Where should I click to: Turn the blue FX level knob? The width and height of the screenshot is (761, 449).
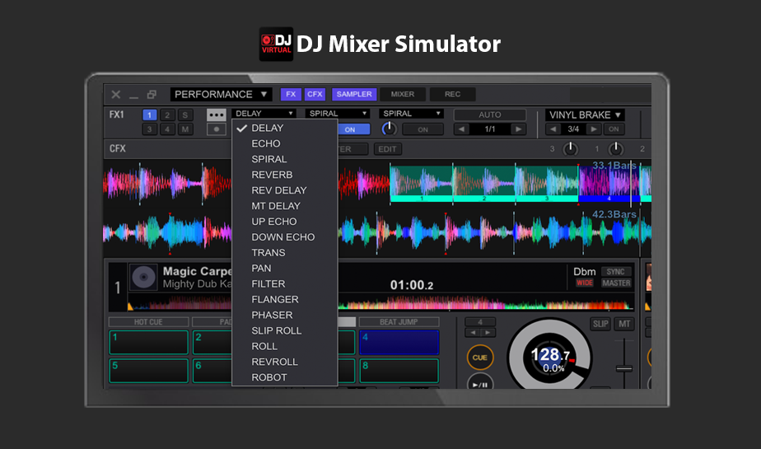389,129
